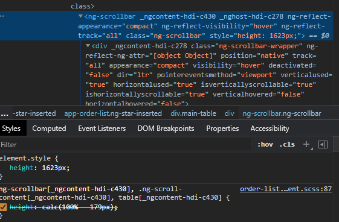Image resolution: width=339 pixels, height=222 pixels.
Task: Click the "compact" appearance attribute value of ng-scrollbar
Action: point(140,26)
